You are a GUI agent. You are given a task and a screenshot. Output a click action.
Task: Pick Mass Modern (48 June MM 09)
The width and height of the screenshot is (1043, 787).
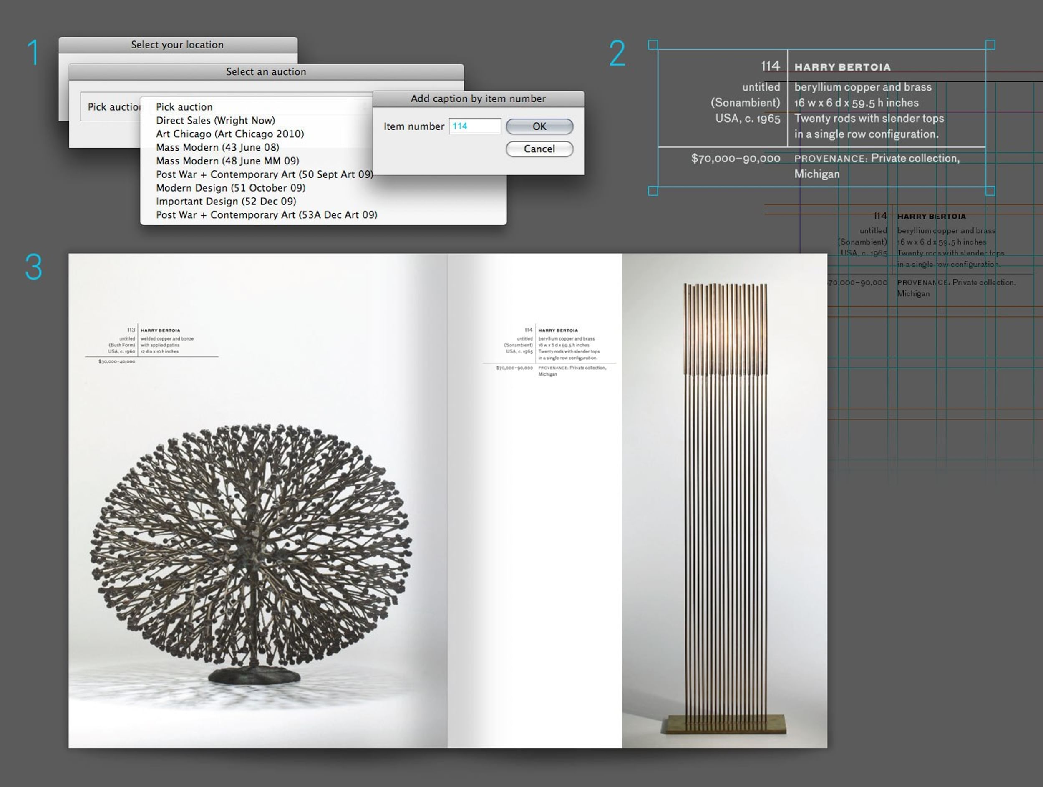227,161
